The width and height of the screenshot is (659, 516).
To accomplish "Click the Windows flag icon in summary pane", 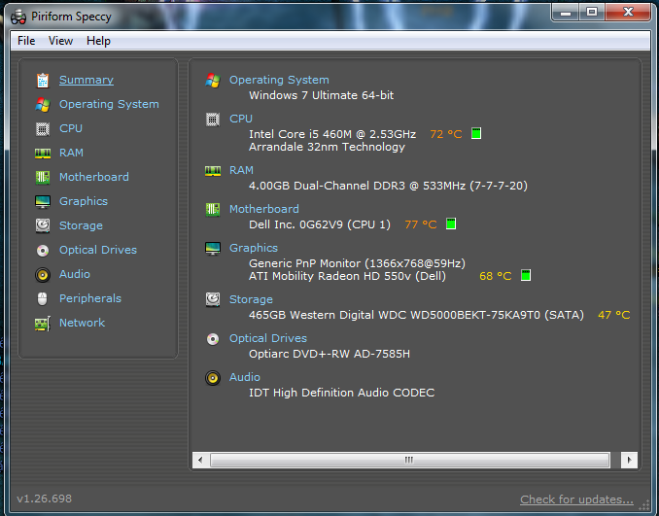I will (213, 81).
